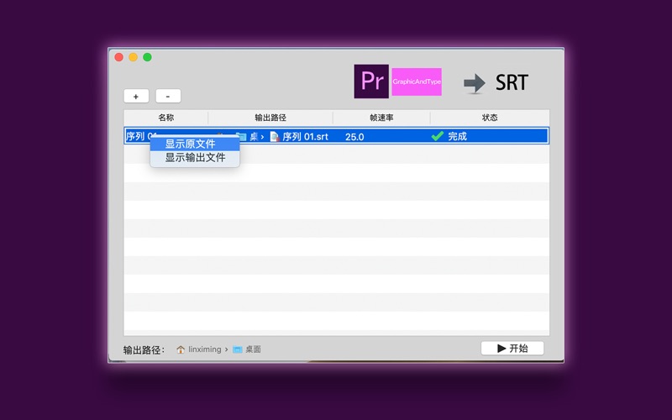This screenshot has height=420, width=672.
Task: Click the 25.0 frame rate cell
Action: [x=354, y=137]
